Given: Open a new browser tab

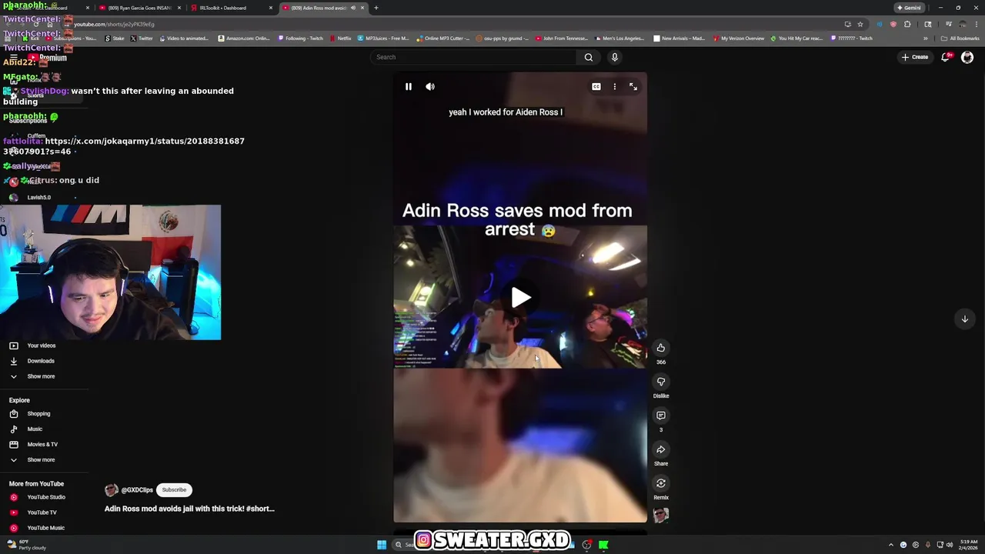Looking at the screenshot, I should (376, 8).
